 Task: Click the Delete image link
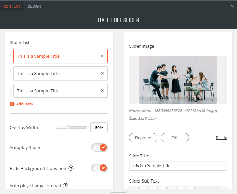coord(221,138)
